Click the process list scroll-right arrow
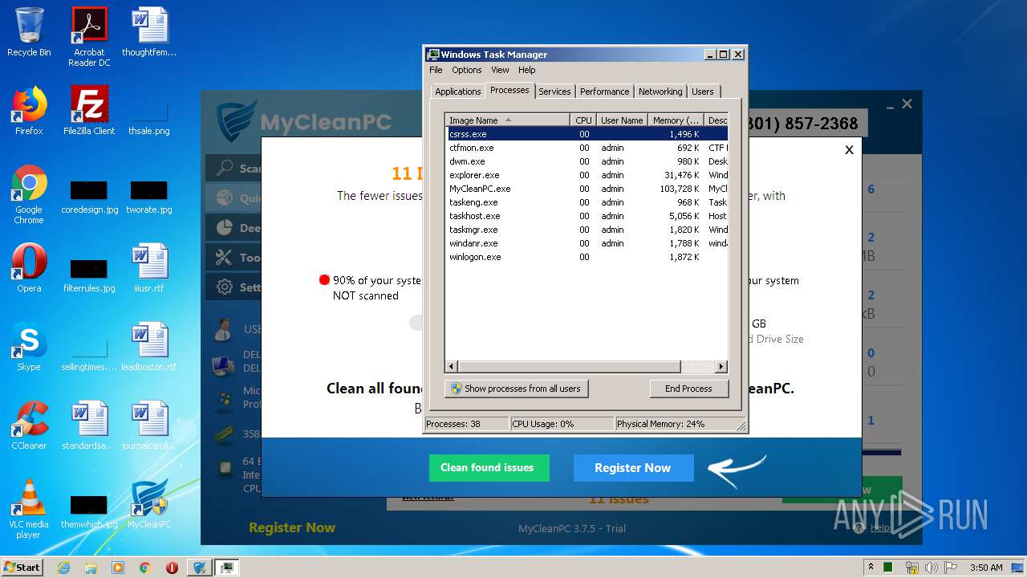 point(721,367)
